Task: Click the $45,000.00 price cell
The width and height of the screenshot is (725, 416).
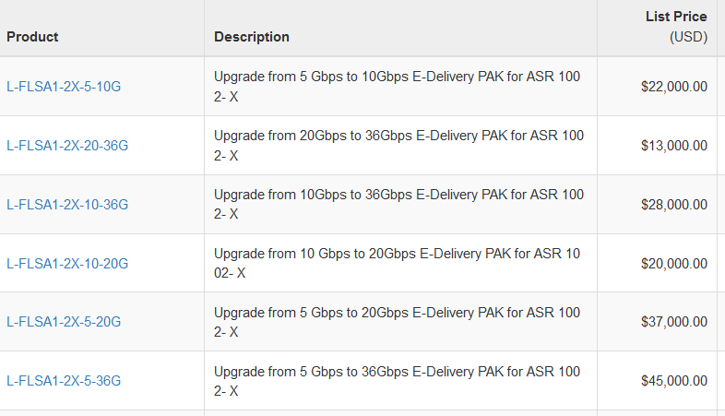Action: pyautogui.click(x=674, y=381)
